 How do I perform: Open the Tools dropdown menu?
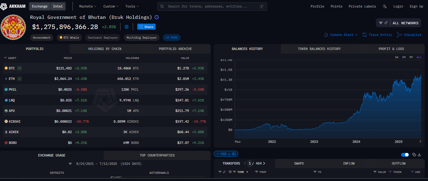click(x=132, y=6)
